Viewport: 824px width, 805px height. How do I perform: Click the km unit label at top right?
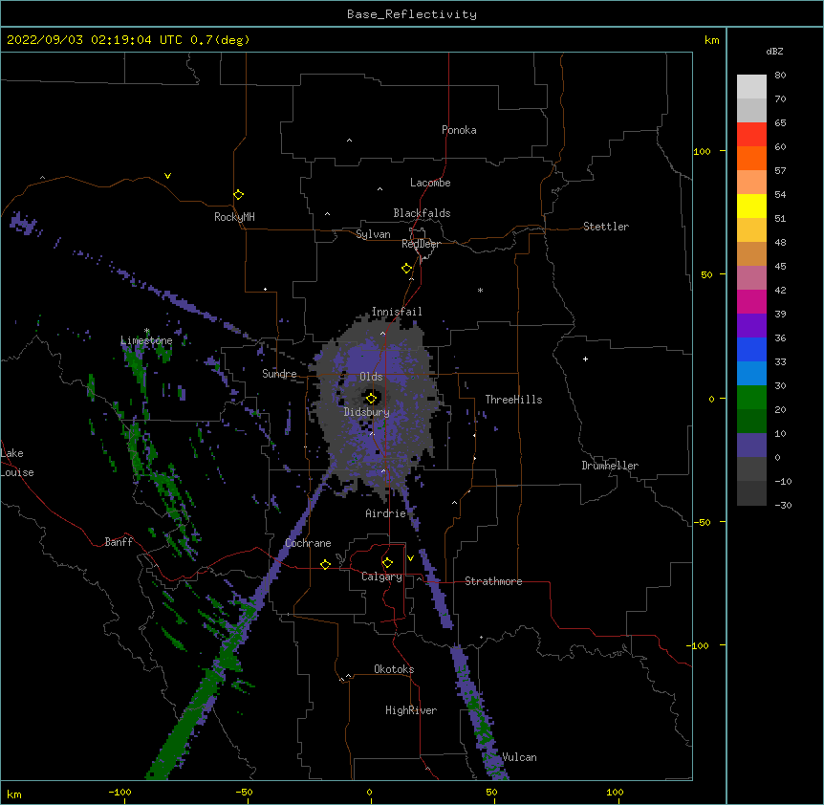click(x=711, y=40)
